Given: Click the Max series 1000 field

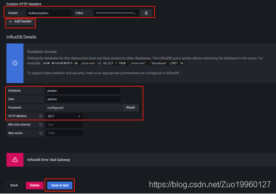Looking at the screenshot, I should (64, 133).
